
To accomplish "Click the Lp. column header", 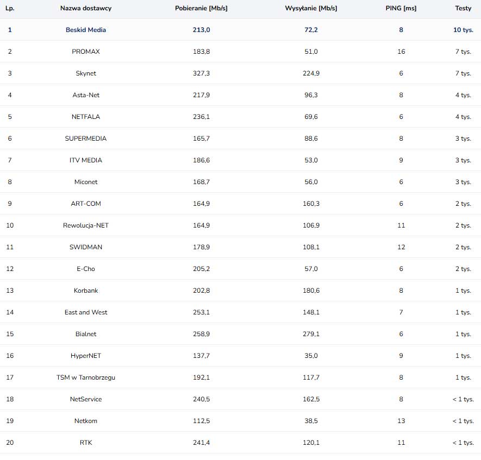I will 9,9.
